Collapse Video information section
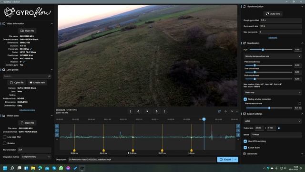 click(52, 23)
